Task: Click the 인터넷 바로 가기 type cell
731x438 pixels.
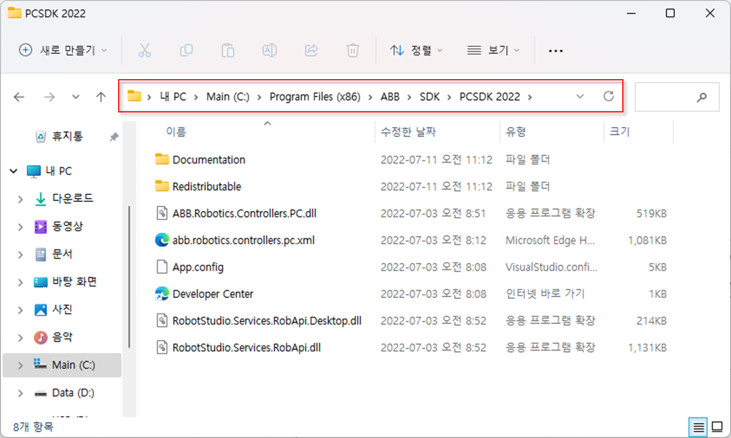Action: [x=545, y=294]
